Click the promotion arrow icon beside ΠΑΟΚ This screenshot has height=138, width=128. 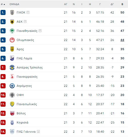(28, 12)
